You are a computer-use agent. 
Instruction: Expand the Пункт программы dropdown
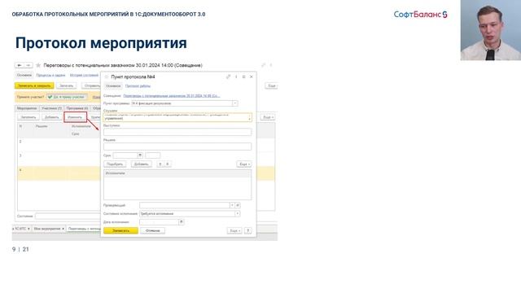pos(235,103)
